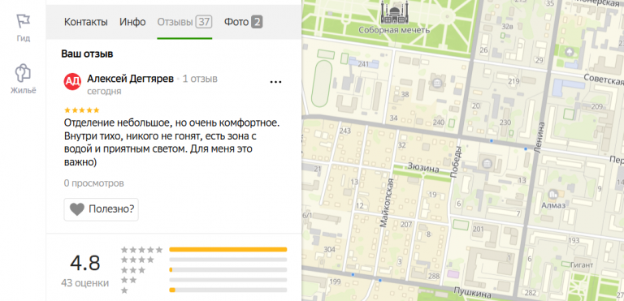
Task: Mark review as Полезно
Action: point(101,209)
